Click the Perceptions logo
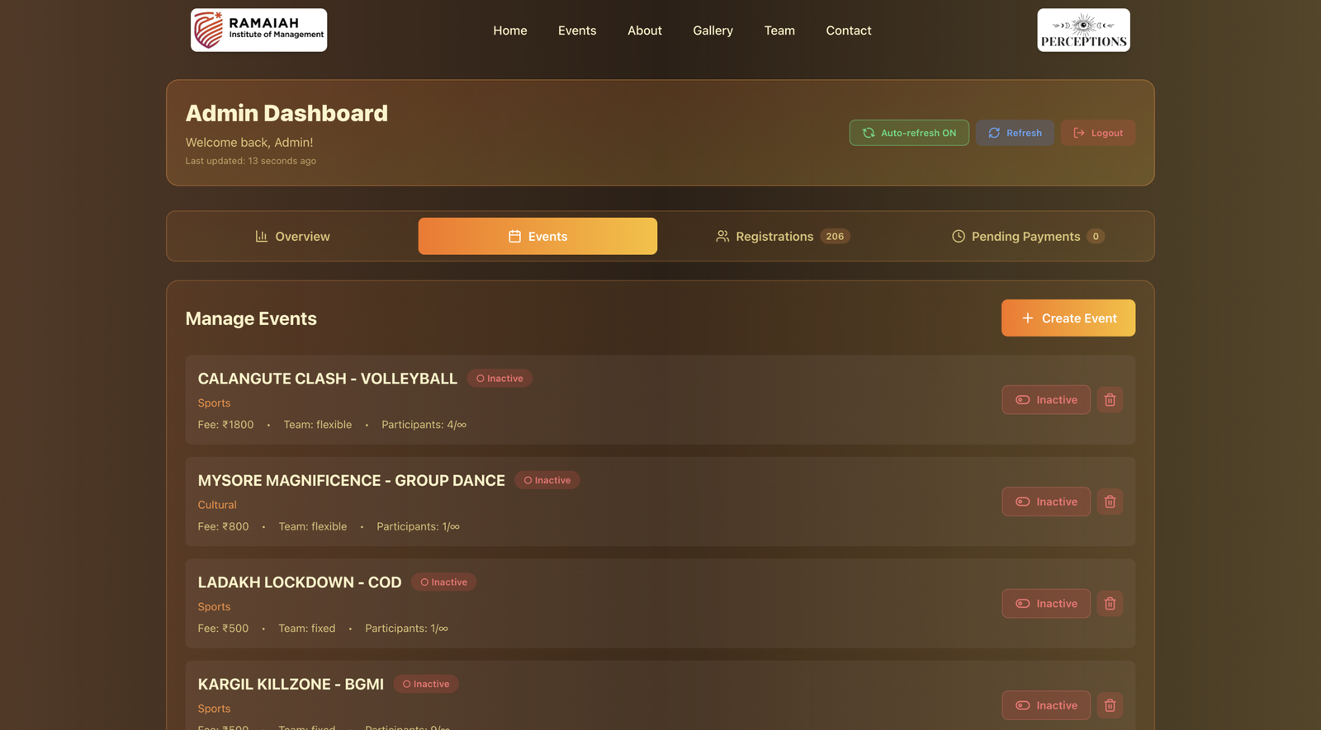Viewport: 1321px width, 730px height. tap(1083, 31)
